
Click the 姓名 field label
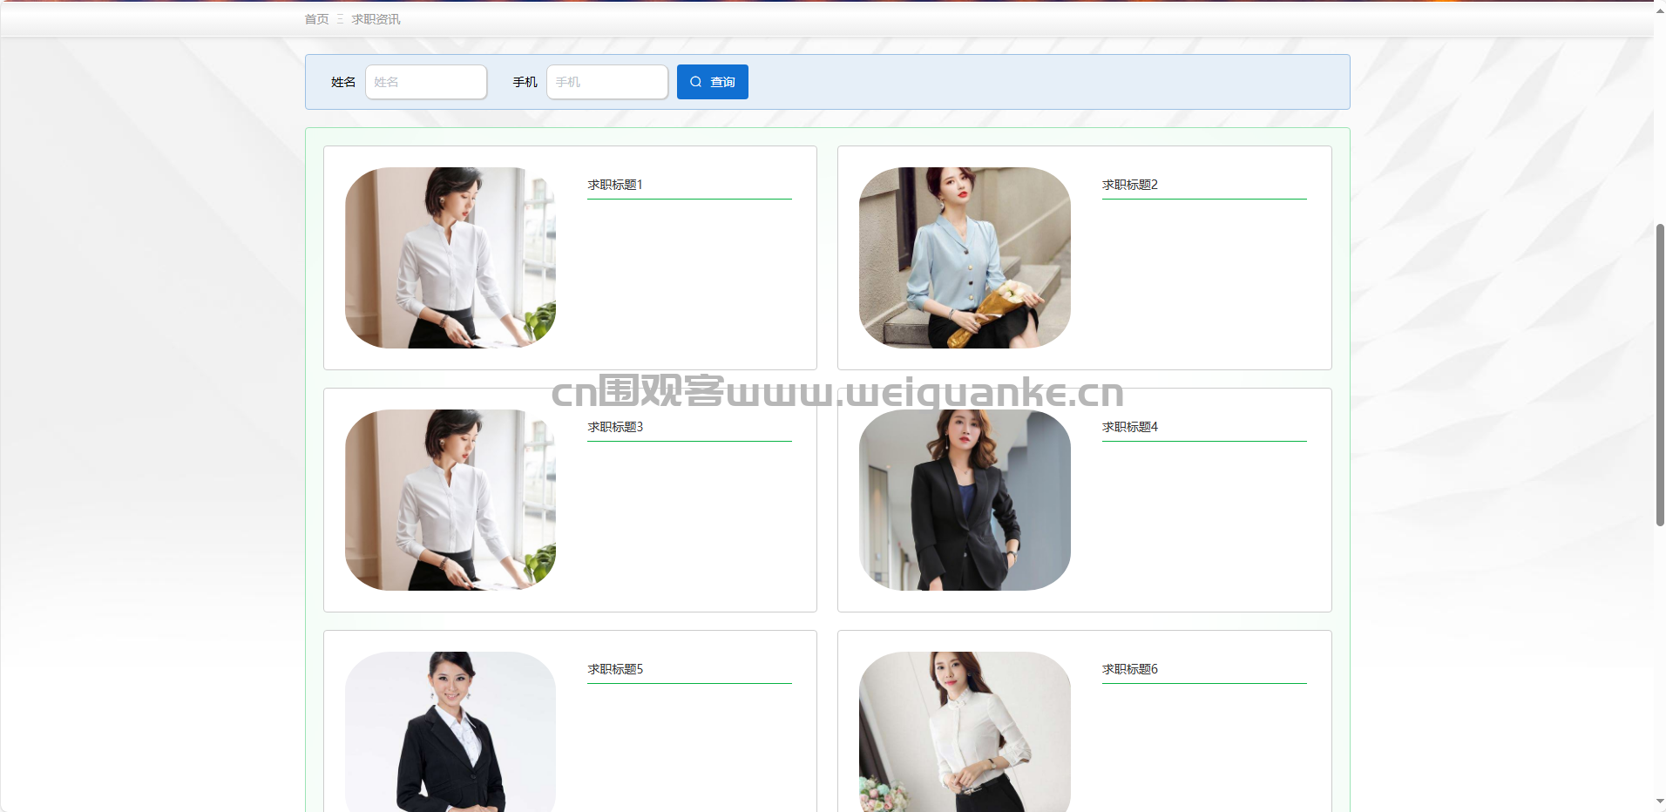pos(343,82)
